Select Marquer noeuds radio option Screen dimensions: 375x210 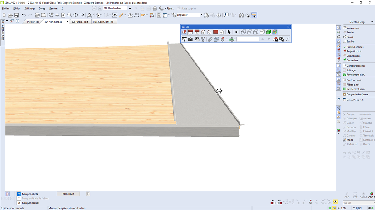19,203
